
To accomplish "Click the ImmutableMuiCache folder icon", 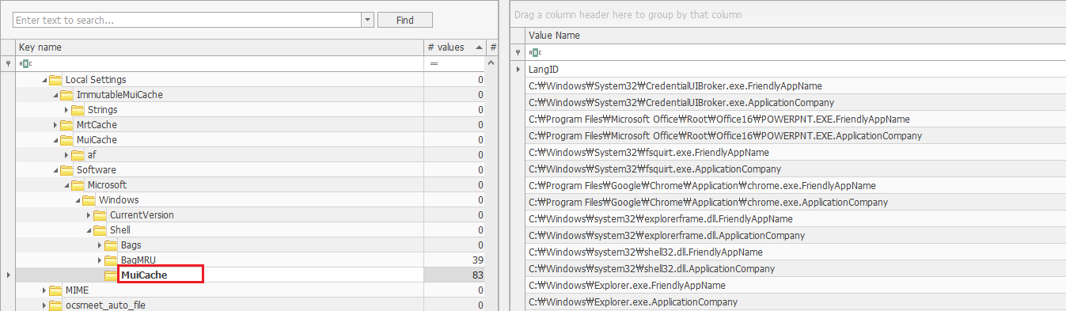I will tap(66, 95).
